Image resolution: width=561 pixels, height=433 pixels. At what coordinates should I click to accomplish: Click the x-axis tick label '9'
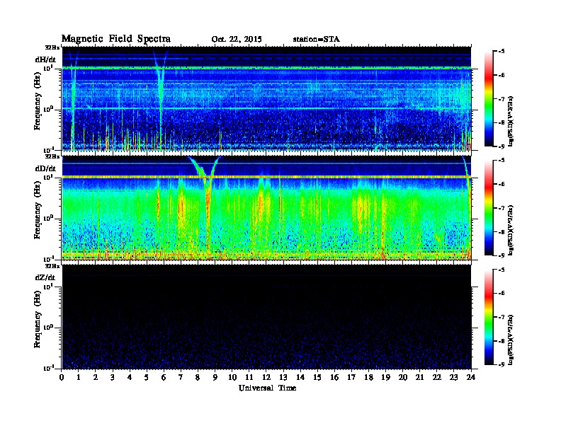tap(215, 377)
